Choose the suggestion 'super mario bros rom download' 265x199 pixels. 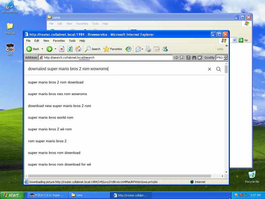pos(54,153)
